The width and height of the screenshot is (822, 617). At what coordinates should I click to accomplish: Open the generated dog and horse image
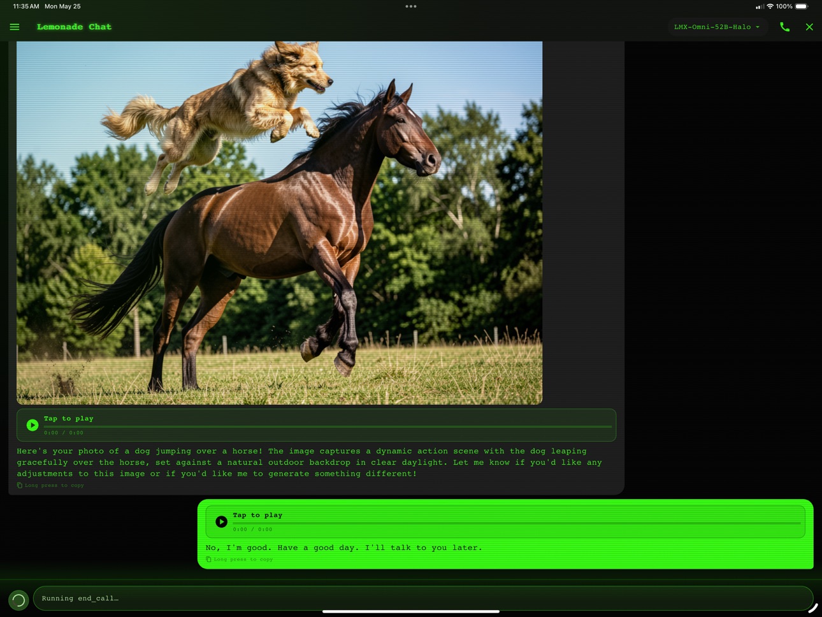click(280, 223)
